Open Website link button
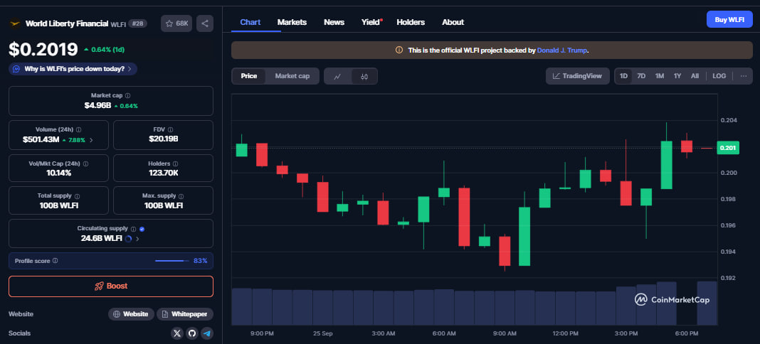This screenshot has width=760, height=344. click(x=131, y=314)
